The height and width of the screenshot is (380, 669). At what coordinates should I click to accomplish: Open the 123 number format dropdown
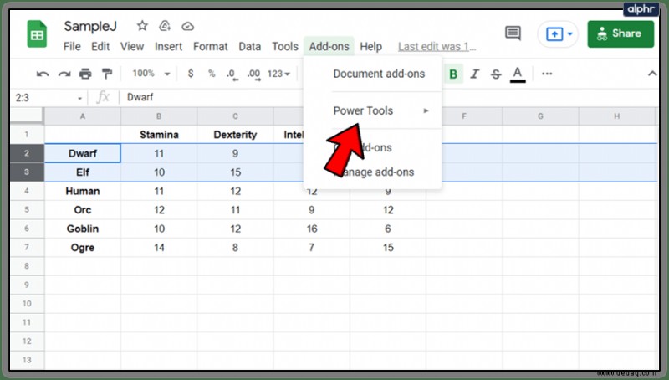pyautogui.click(x=278, y=74)
